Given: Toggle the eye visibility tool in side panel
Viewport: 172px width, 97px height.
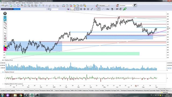Looking at the screenshot, I should coord(5,17).
